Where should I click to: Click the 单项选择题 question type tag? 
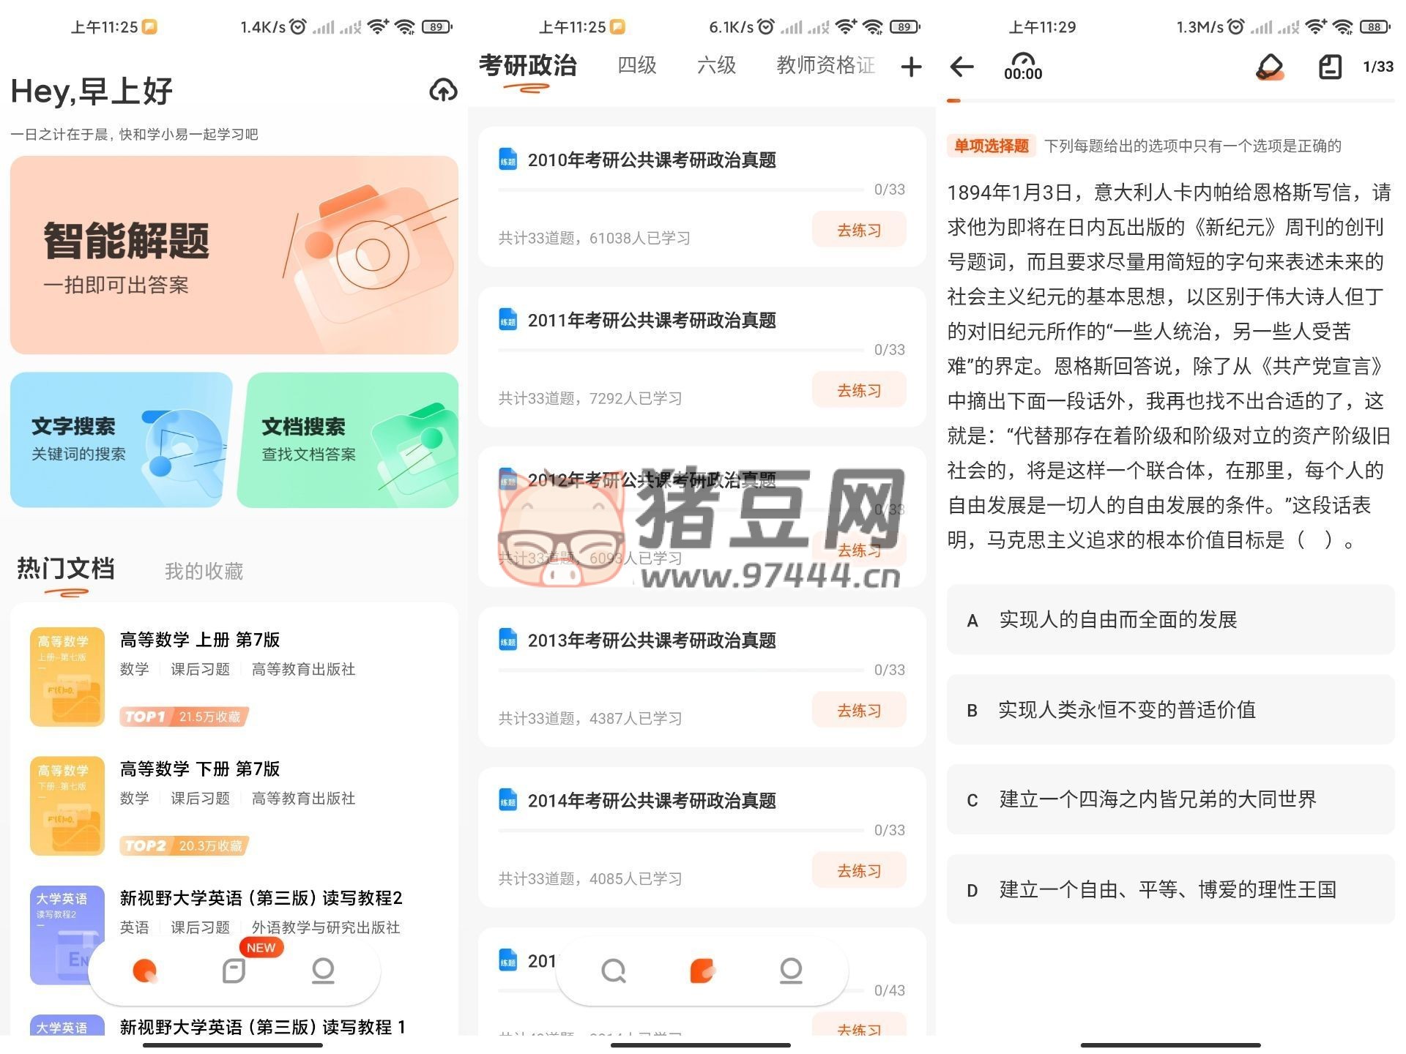coord(992,146)
